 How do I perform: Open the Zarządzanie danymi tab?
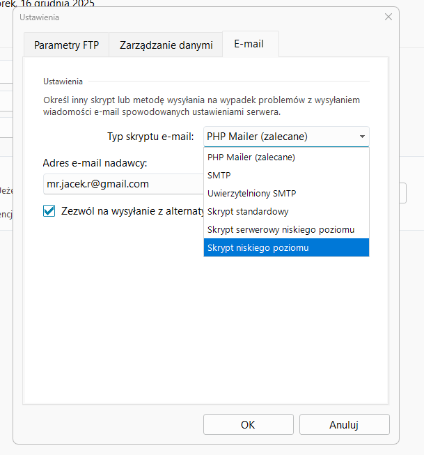click(x=166, y=45)
